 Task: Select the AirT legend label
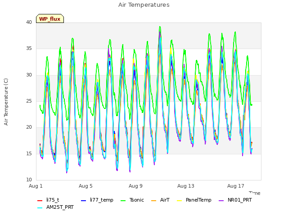[x=165, y=200]
